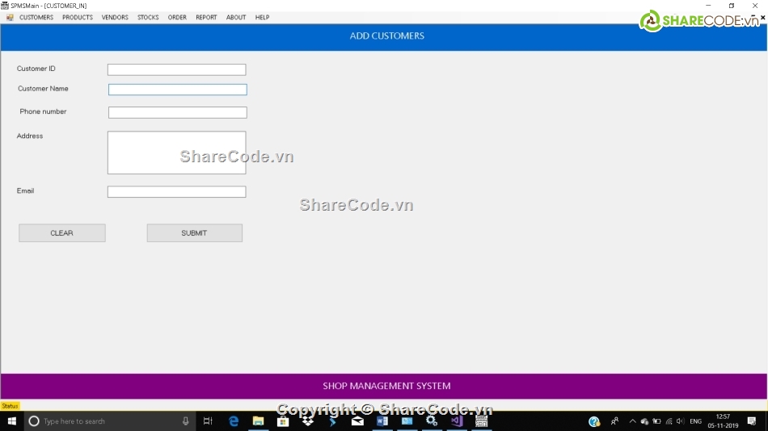Screen dimensions: 768x431
Task: Open the PRODUCTS menu
Action: [78, 17]
